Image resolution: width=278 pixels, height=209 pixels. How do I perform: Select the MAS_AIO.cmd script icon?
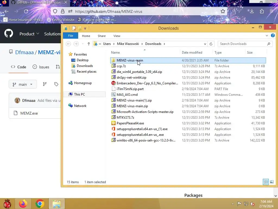pyautogui.click(x=113, y=94)
